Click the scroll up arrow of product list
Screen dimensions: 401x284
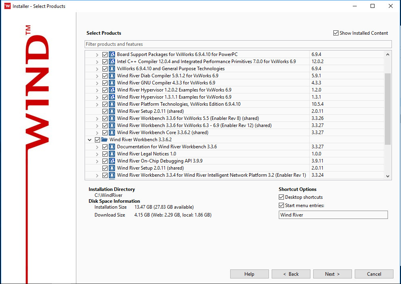pos(388,54)
